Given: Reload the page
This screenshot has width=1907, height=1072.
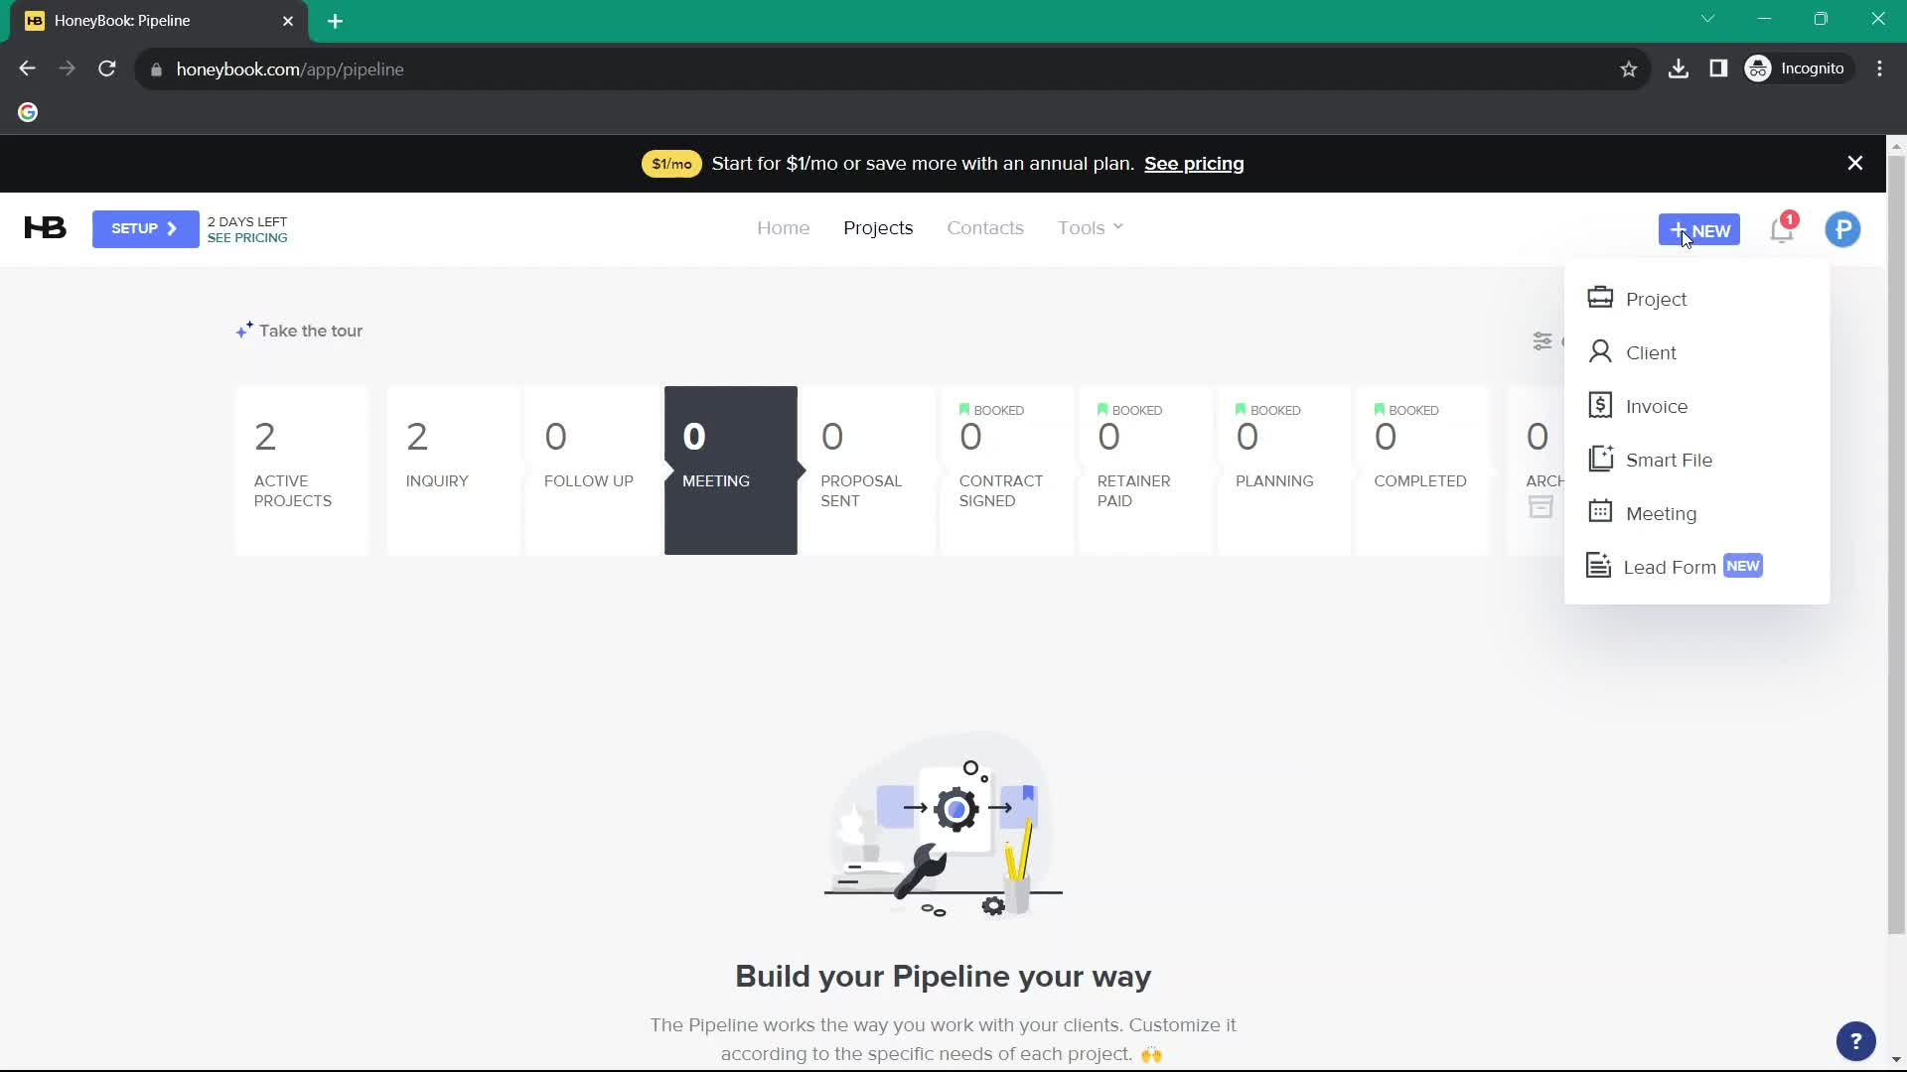Looking at the screenshot, I should point(107,68).
